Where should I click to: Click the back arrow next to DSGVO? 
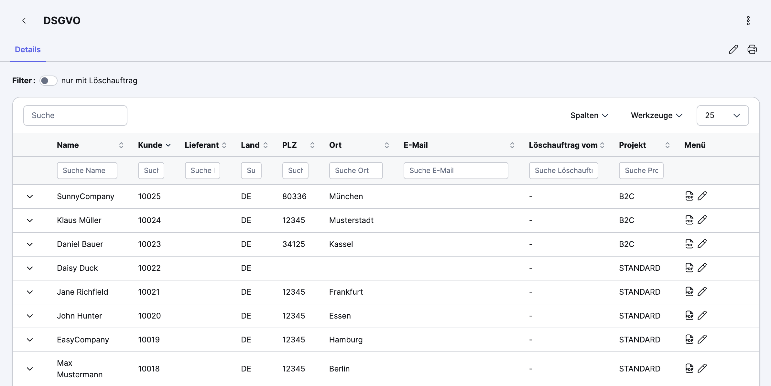point(24,21)
